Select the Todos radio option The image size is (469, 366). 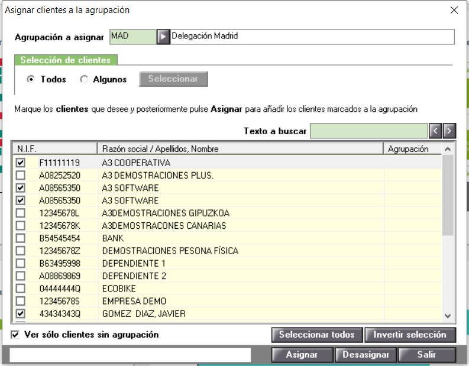tap(31, 79)
